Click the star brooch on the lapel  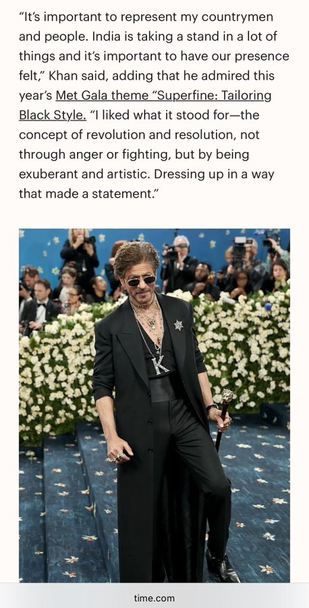178,325
